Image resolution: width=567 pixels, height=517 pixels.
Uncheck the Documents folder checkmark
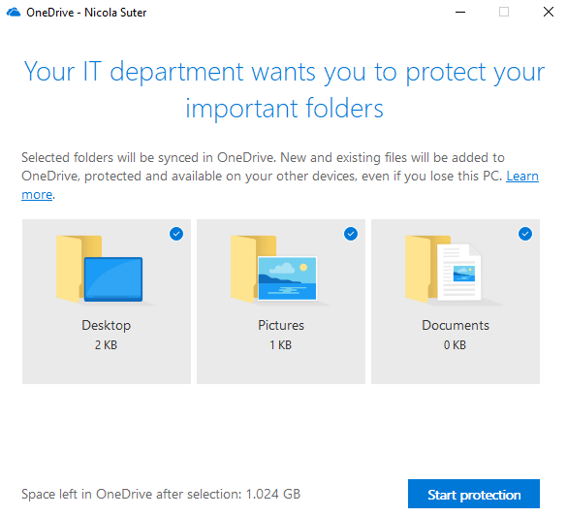525,234
